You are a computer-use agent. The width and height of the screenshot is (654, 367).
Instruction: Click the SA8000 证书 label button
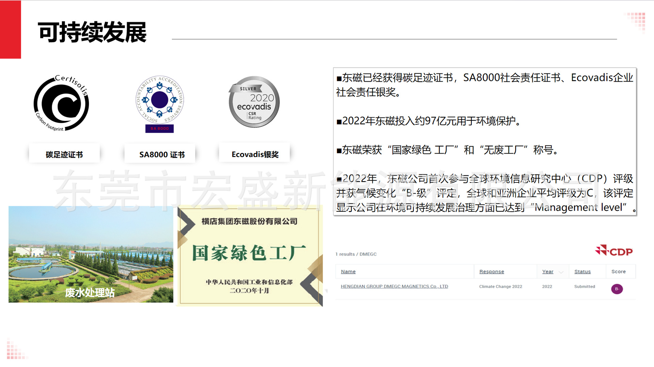pyautogui.click(x=162, y=154)
